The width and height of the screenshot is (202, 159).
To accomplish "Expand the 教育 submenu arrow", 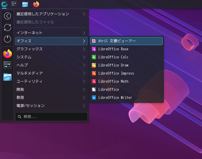I will click(x=84, y=98).
